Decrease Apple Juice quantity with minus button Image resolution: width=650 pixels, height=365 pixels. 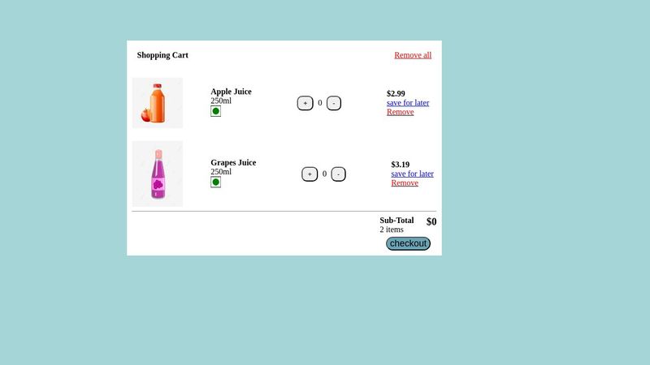point(334,103)
